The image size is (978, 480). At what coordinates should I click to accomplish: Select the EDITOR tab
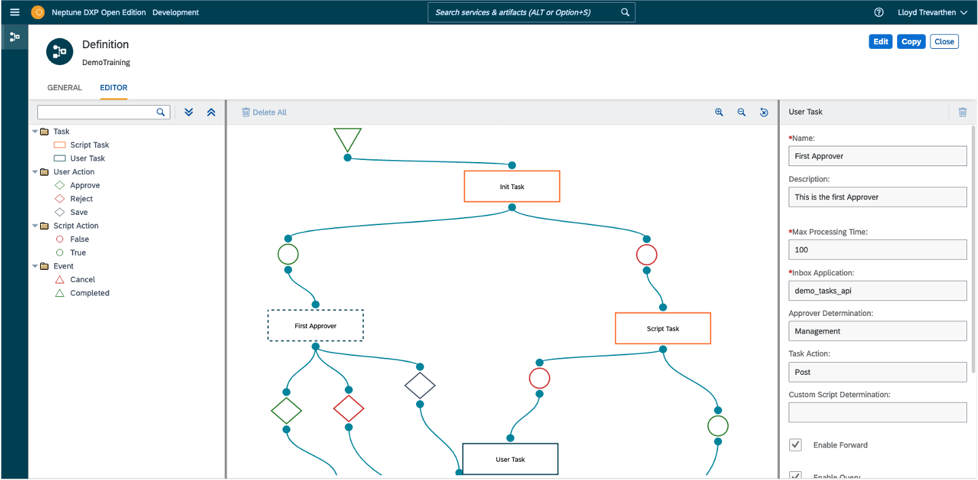click(113, 87)
